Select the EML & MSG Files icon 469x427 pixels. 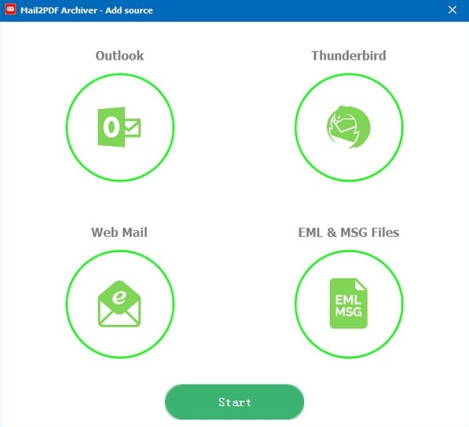click(349, 305)
